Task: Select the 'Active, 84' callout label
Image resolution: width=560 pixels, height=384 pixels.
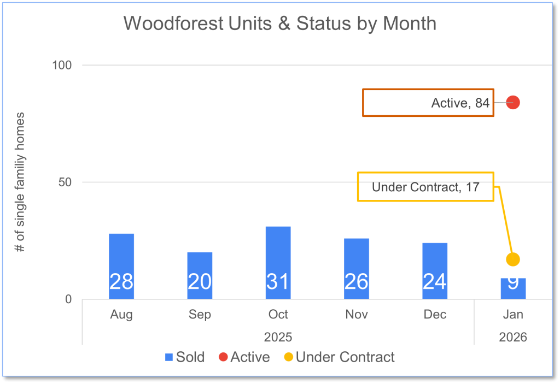Action: [x=428, y=103]
